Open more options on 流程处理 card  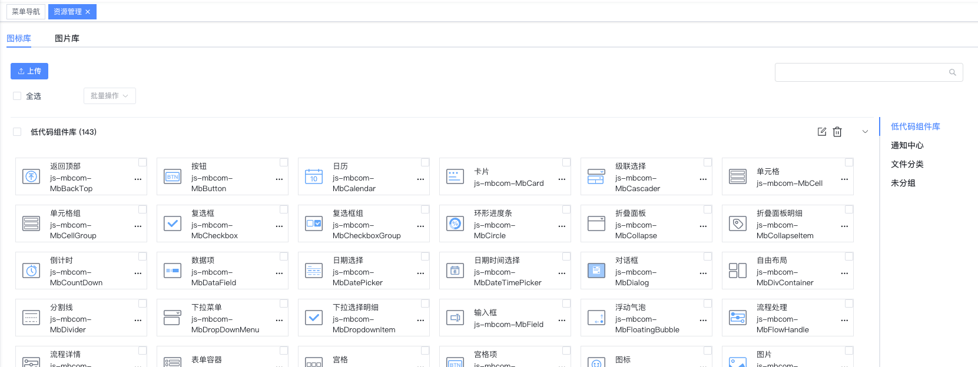point(844,320)
